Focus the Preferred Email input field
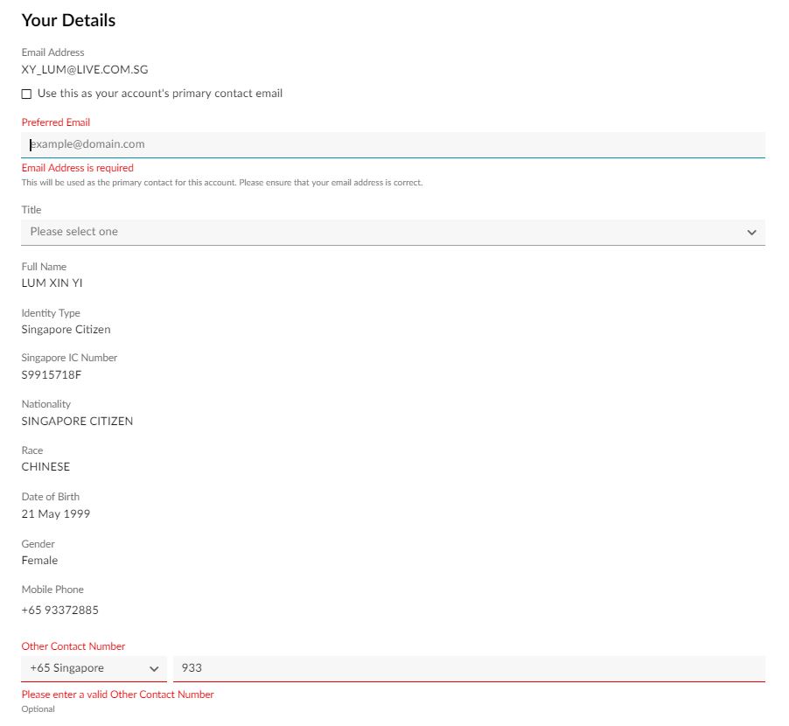789x726 pixels. point(393,144)
